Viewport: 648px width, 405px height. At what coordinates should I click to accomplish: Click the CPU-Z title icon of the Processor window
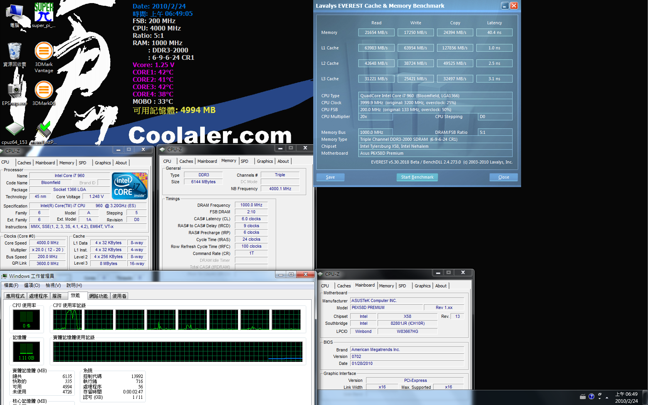tap(2, 151)
